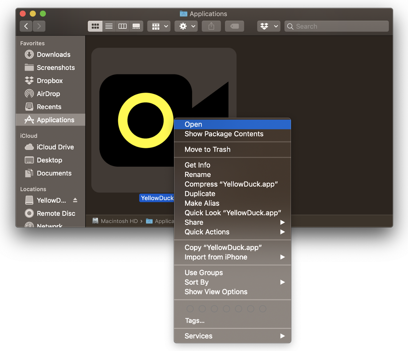
Task: Toggle Use Groups in context menu
Action: pyautogui.click(x=233, y=273)
